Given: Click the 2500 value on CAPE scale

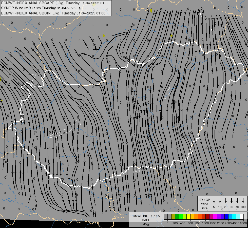Looking at the screenshot, I should (228, 223).
